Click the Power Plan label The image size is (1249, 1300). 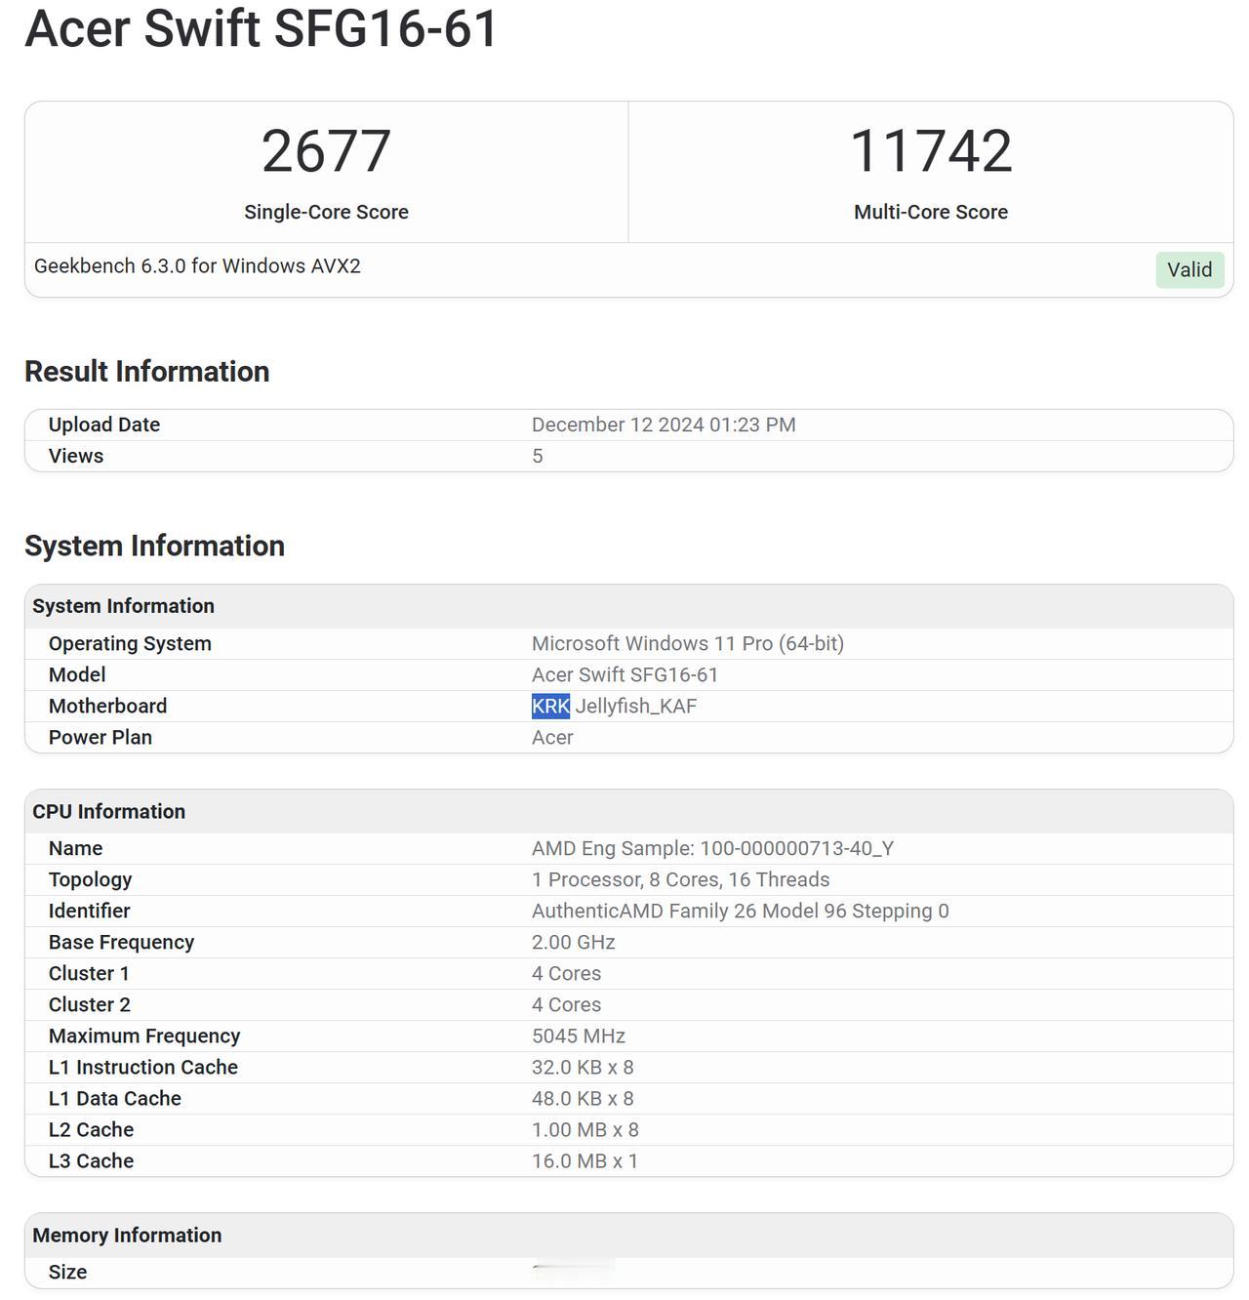coord(101,737)
